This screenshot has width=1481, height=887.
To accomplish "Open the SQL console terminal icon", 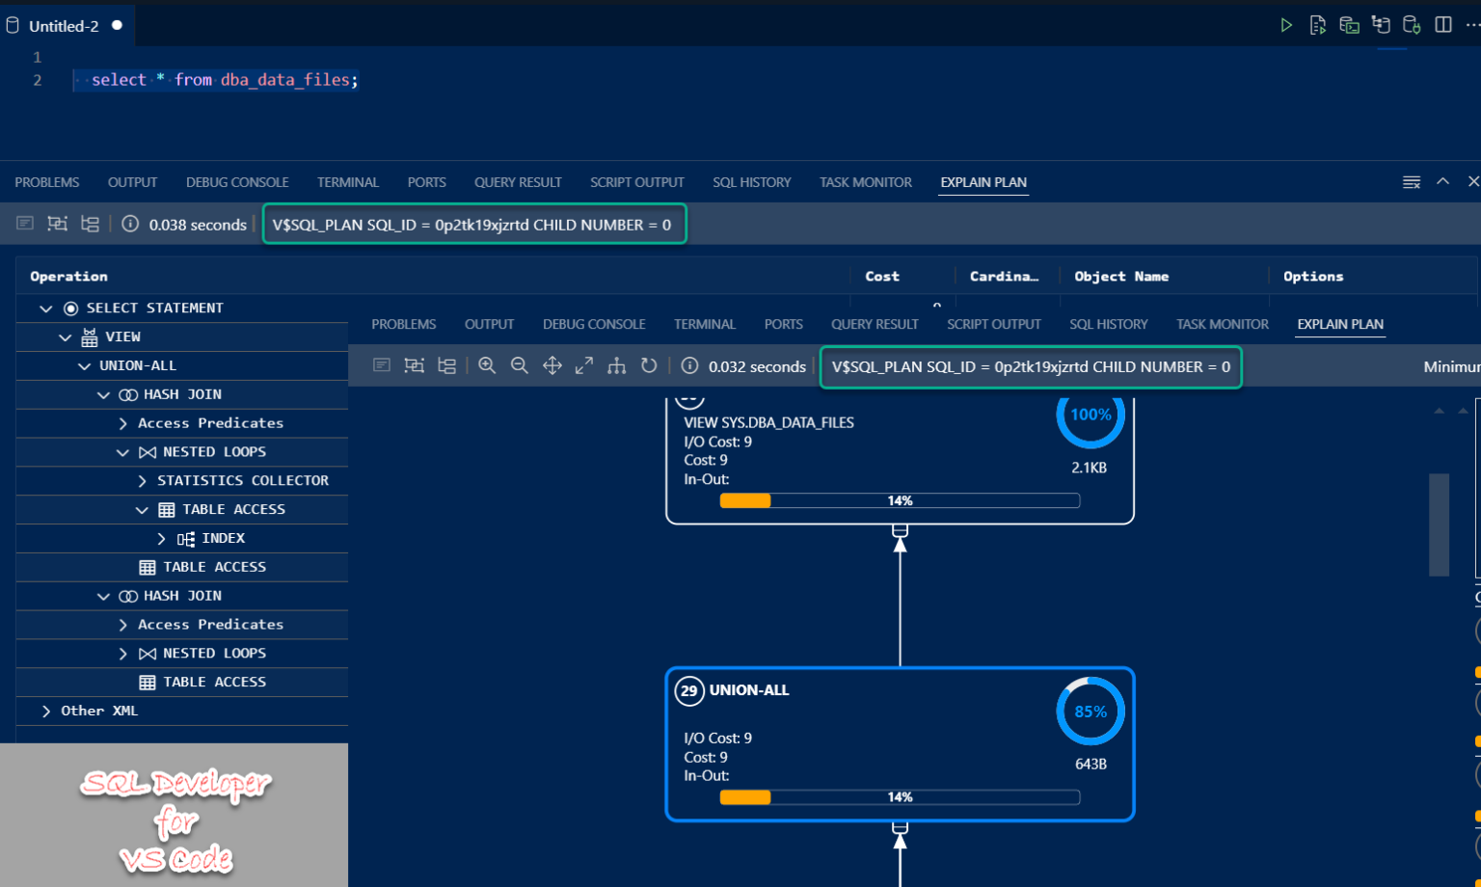I will click(x=1349, y=25).
